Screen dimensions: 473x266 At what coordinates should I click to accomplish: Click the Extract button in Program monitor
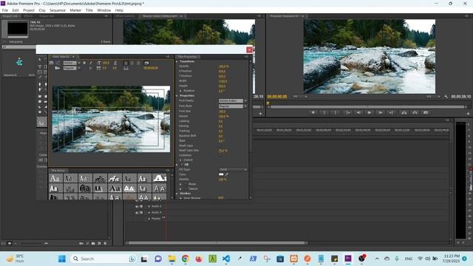tap(415, 113)
